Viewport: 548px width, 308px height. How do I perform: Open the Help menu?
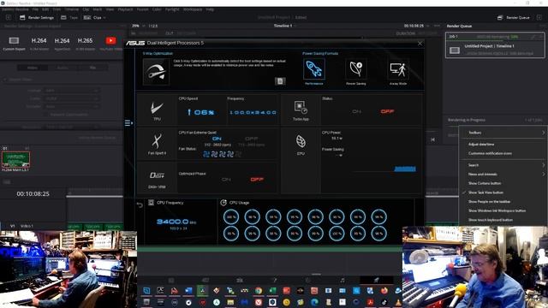(x=210, y=9)
